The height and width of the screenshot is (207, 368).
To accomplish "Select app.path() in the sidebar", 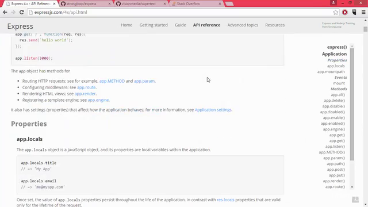I will coord(336,164).
